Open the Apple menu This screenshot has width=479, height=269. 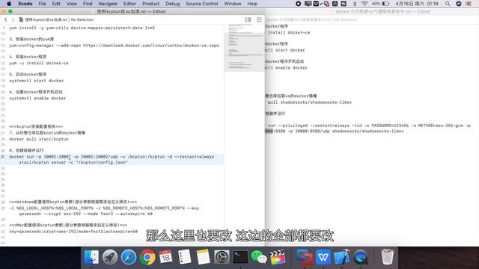[x=9, y=4]
